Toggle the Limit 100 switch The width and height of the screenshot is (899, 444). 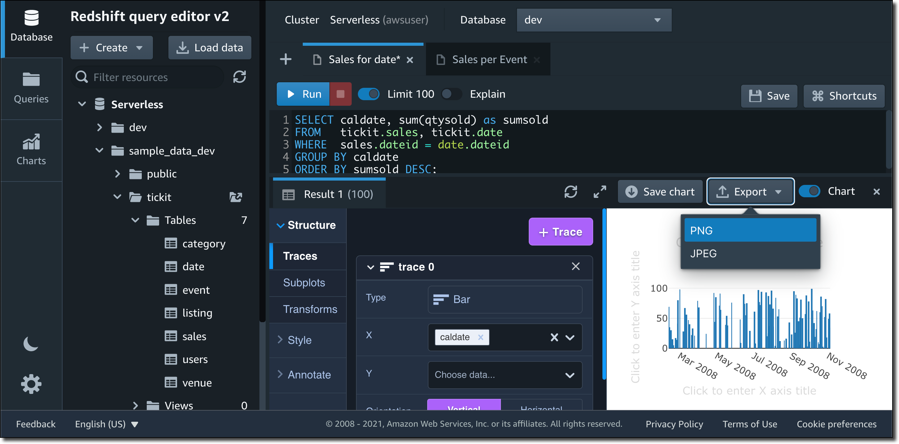[x=369, y=94]
